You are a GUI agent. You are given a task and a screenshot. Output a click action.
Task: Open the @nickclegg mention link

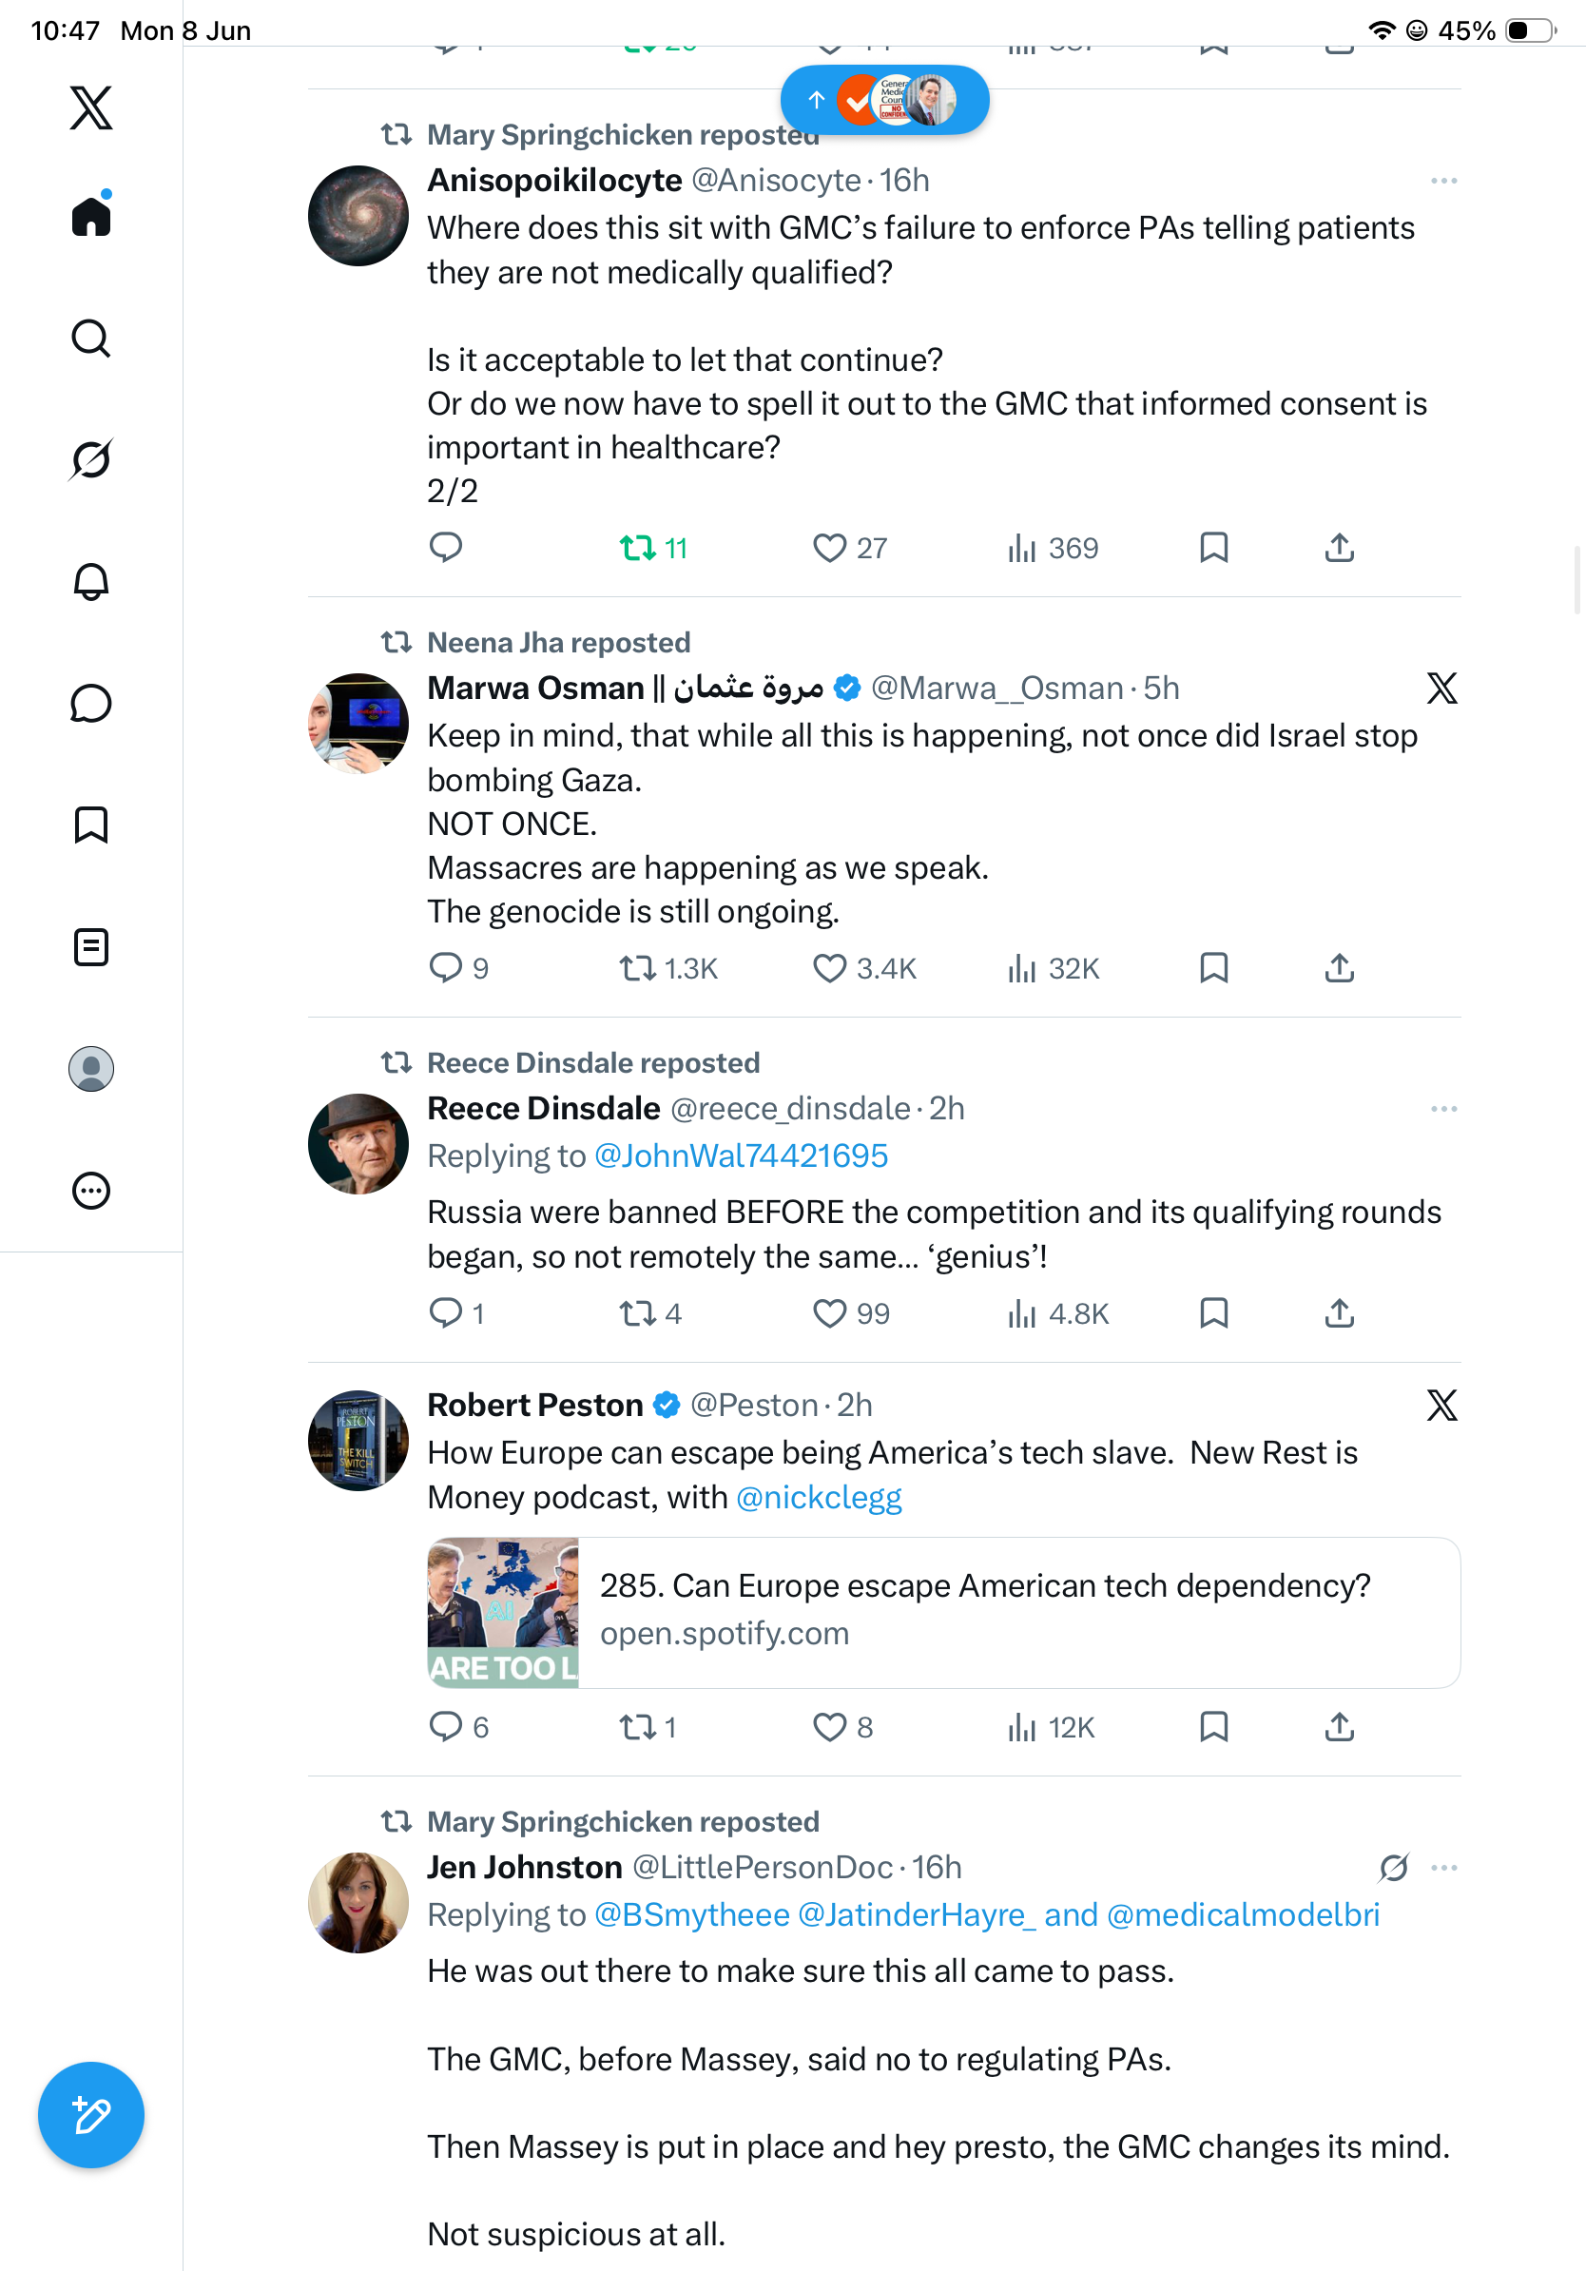(819, 1498)
